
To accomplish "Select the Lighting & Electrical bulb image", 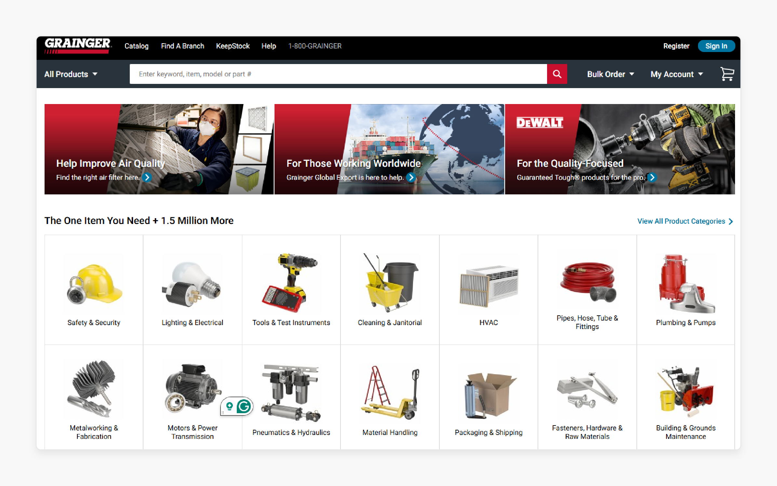I will pyautogui.click(x=192, y=284).
